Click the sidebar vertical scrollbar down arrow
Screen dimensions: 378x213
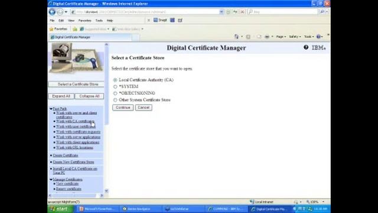coord(106,191)
